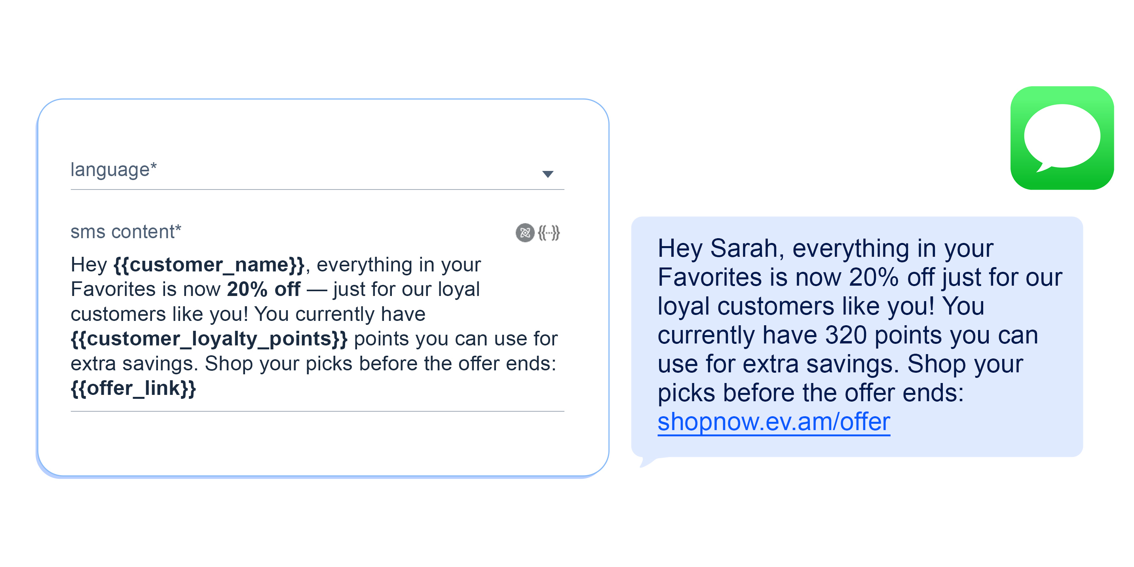Click the language field label
Viewport: 1134px width, 567px height.
tap(114, 169)
